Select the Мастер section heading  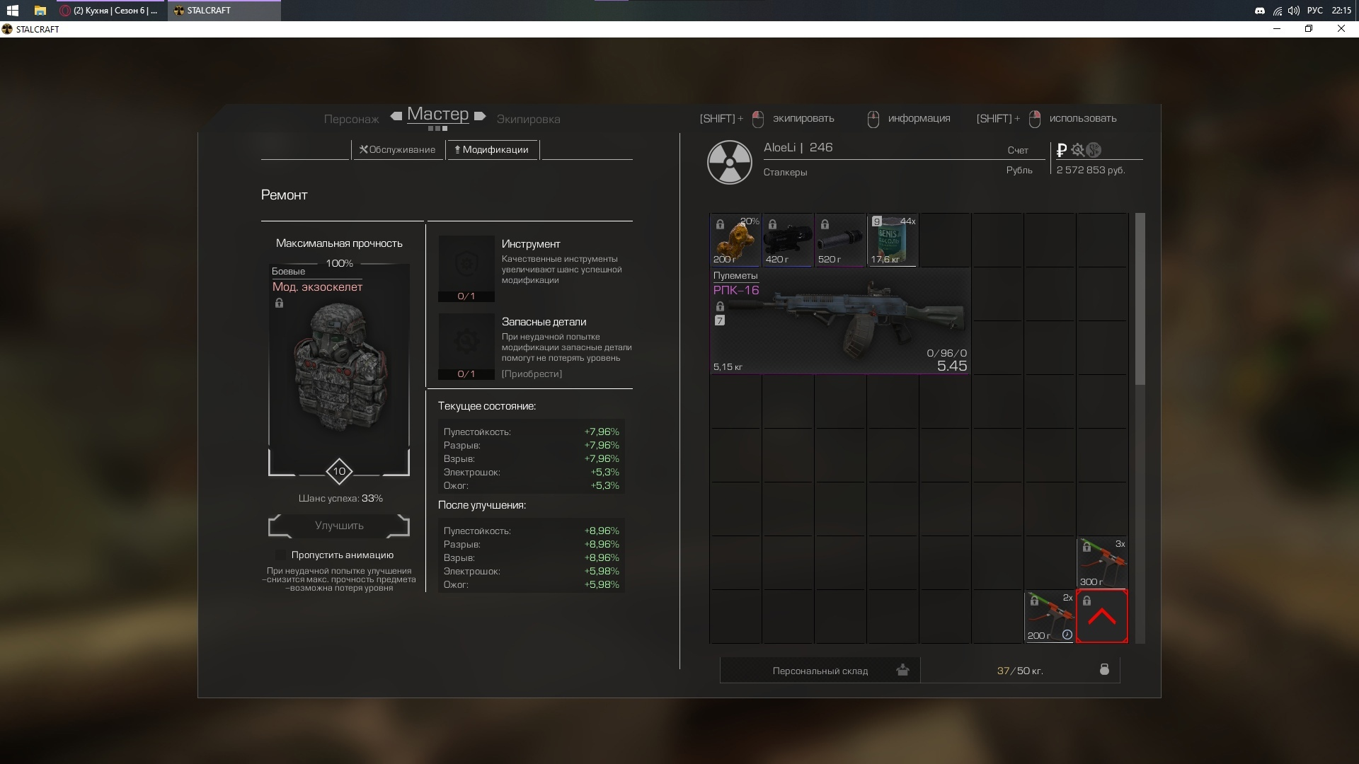click(x=437, y=115)
